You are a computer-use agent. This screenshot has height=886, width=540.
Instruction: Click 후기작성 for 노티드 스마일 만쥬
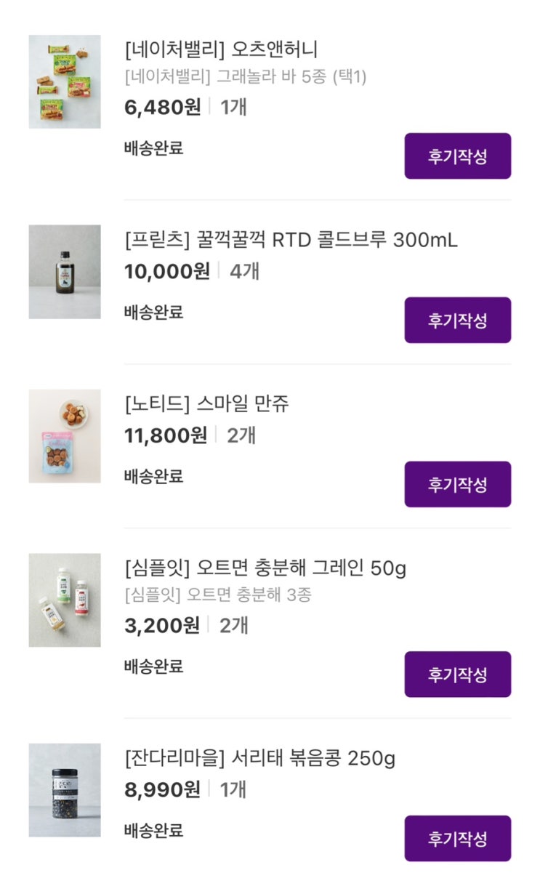tap(457, 484)
